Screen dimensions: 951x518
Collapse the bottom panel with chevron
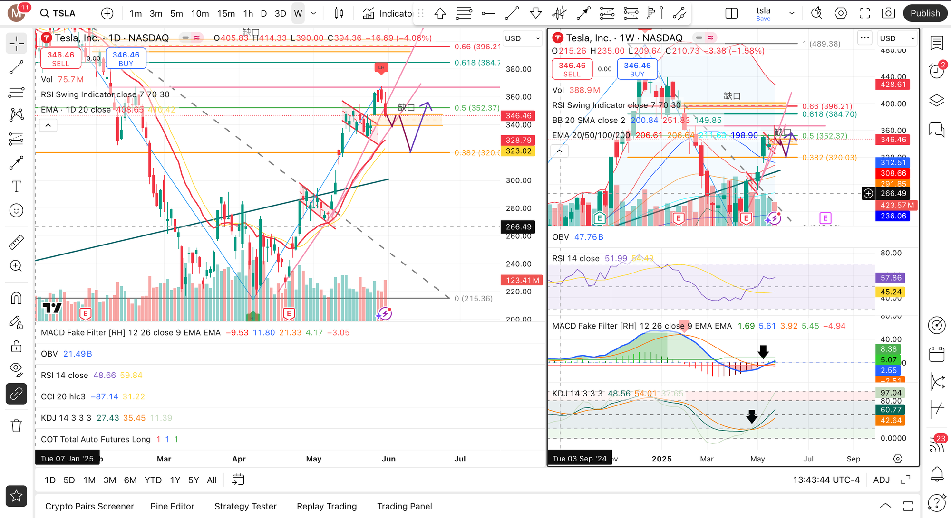point(885,506)
